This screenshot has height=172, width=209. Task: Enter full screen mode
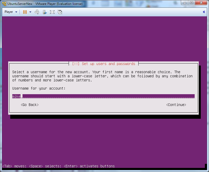[x=52, y=12]
